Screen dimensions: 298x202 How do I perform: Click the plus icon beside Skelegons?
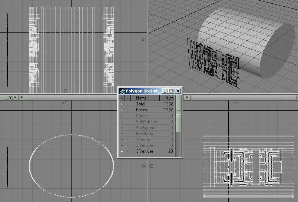[122, 128]
